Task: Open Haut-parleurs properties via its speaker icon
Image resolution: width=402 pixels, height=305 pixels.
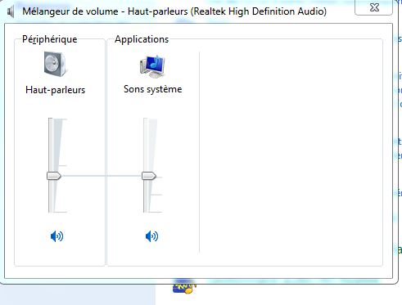Action: click(55, 64)
